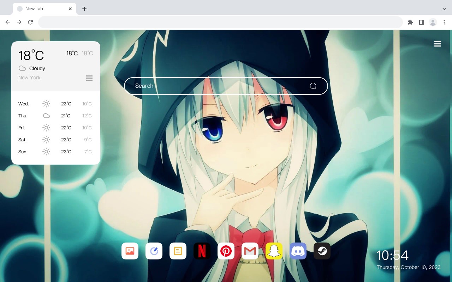Click the date Thursday, October 10, 2023
The image size is (452, 282).
(x=409, y=267)
